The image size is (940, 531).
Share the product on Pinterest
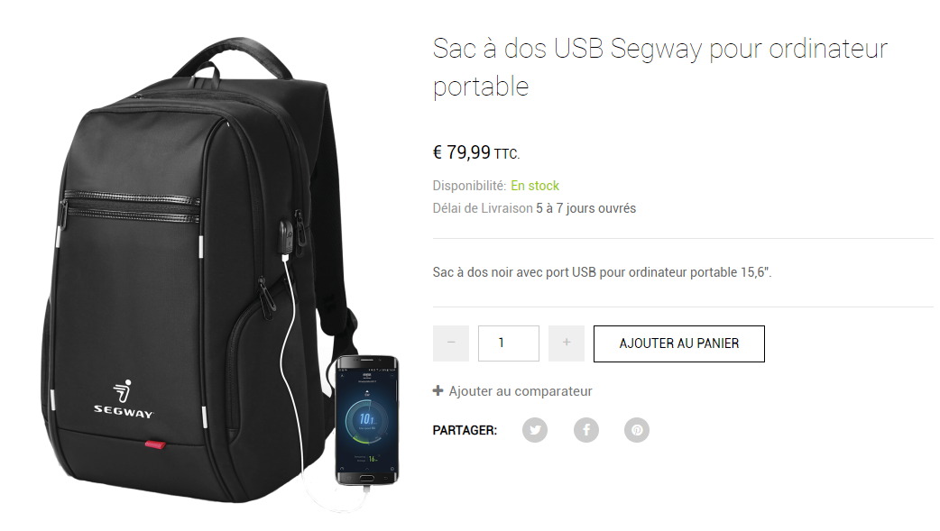637,430
